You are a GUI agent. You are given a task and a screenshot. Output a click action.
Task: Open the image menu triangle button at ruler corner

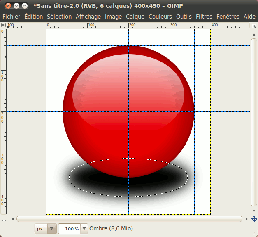pyautogui.click(x=3, y=25)
